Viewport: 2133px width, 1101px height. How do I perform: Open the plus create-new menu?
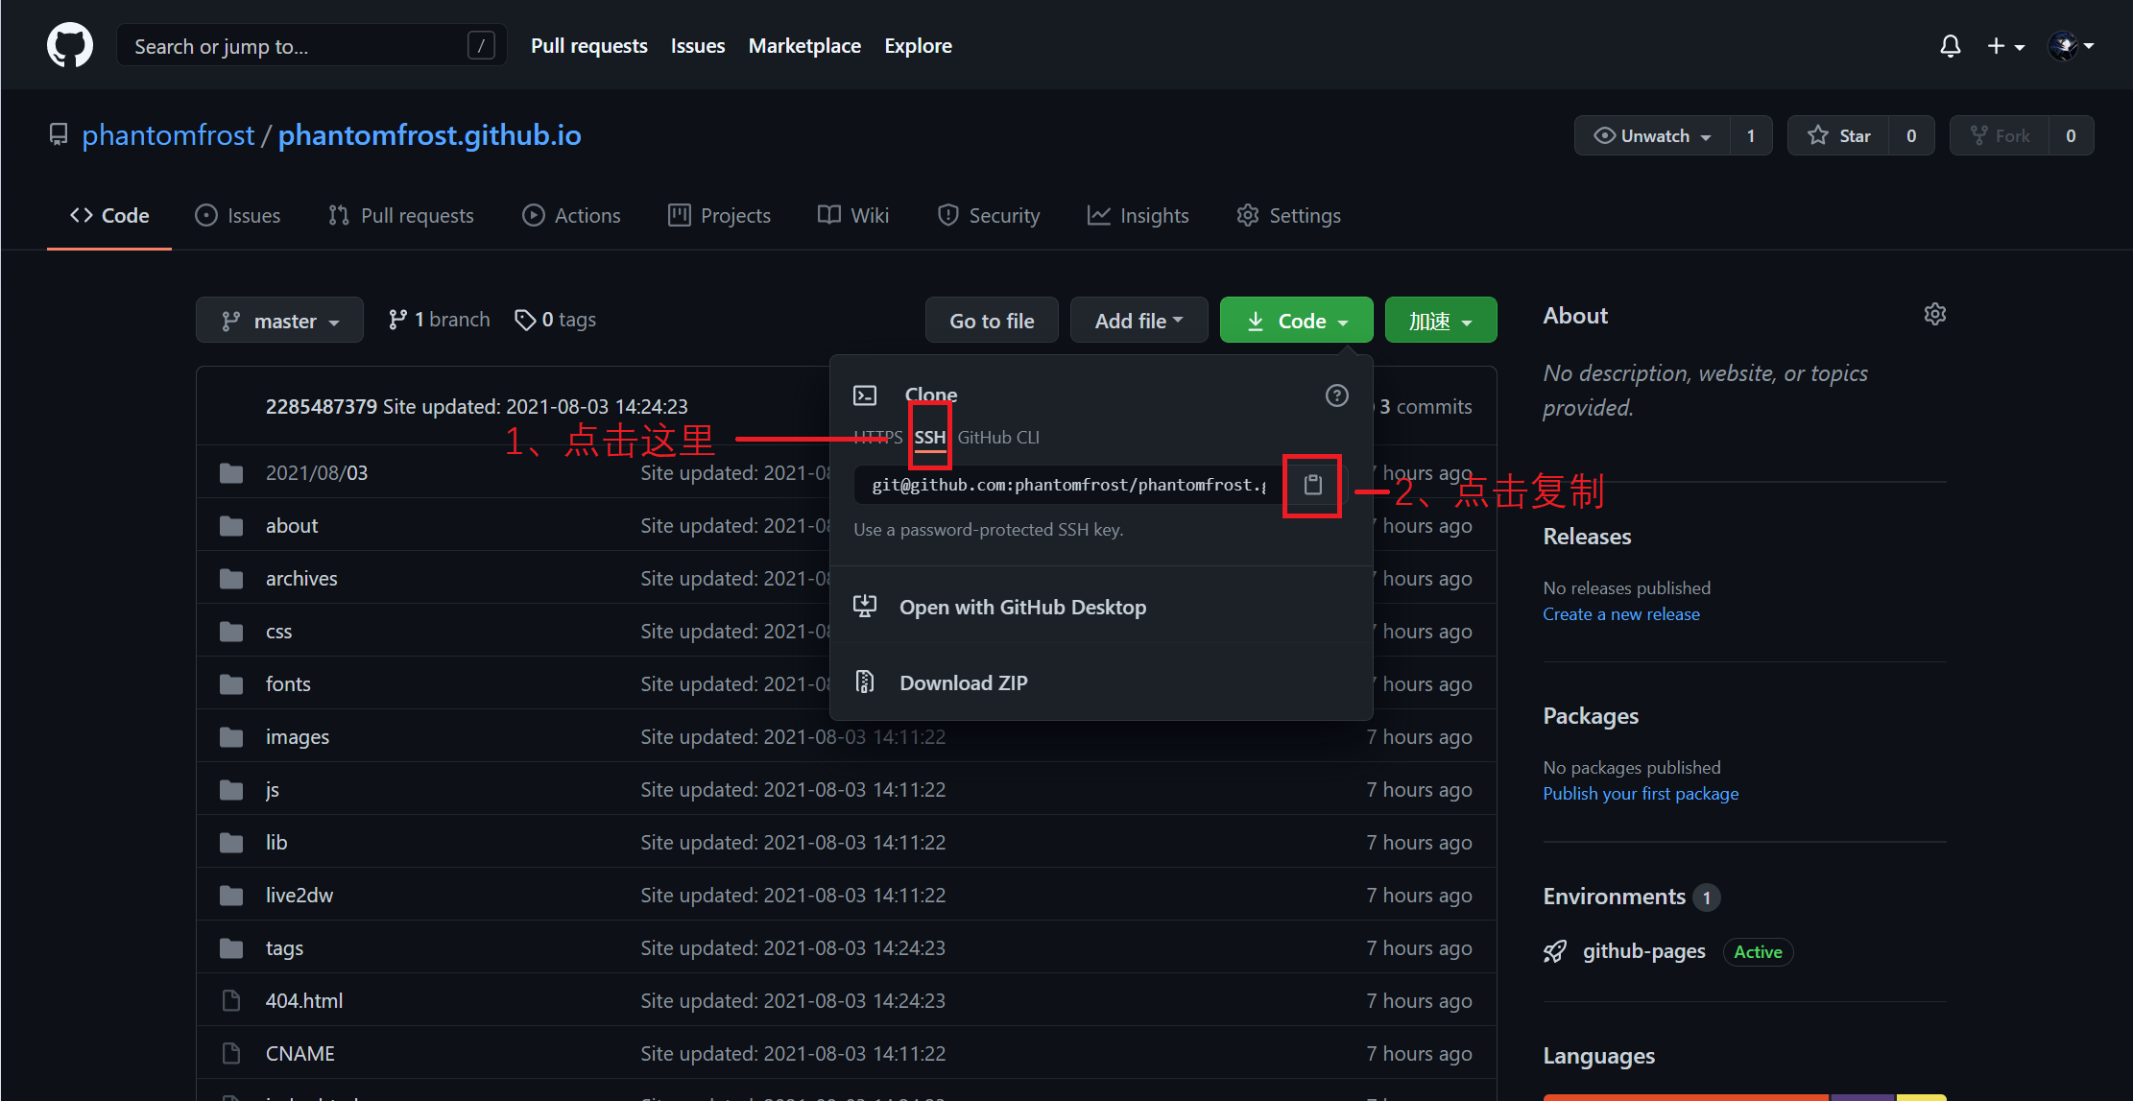point(2005,46)
